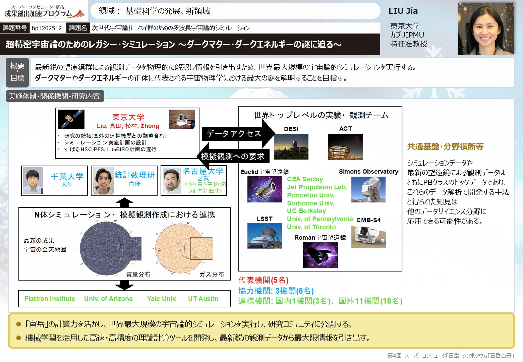Viewport: 523px width, 362px height.
Task: Click the 特任准教授 title text
Action: [x=409, y=44]
